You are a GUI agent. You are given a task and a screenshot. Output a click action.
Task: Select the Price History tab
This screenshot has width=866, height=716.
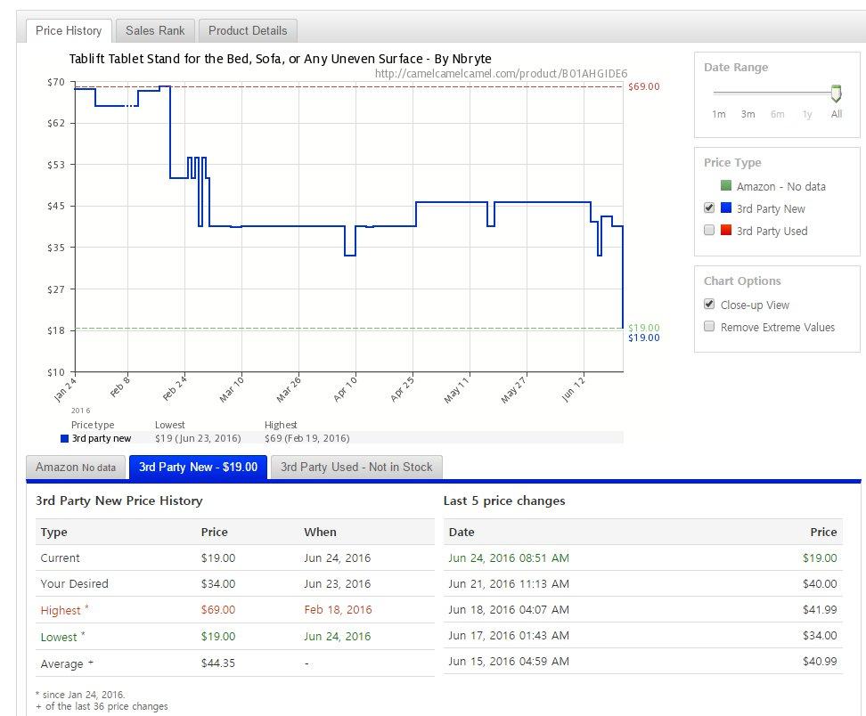tap(69, 30)
